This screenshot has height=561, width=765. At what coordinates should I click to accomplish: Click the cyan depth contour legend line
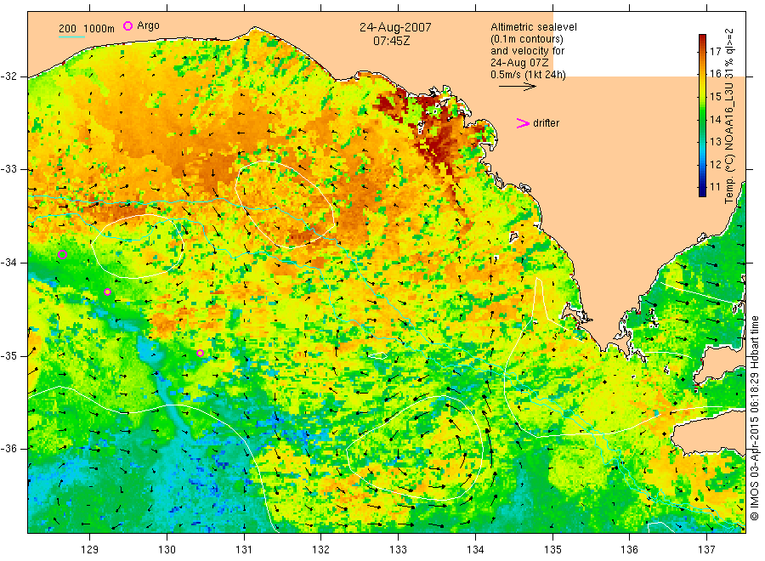[71, 37]
